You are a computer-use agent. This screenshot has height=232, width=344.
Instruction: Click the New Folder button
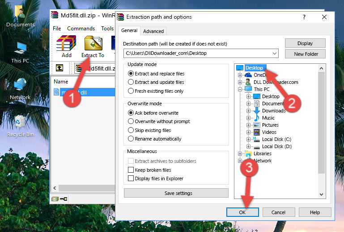point(305,54)
